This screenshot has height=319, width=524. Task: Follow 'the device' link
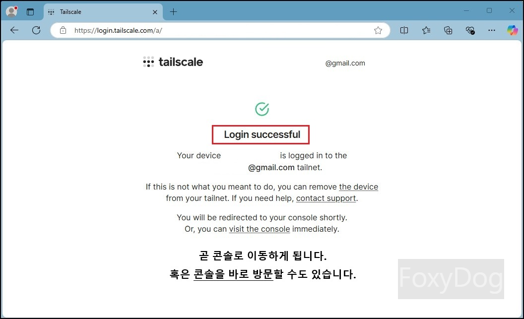[359, 187]
